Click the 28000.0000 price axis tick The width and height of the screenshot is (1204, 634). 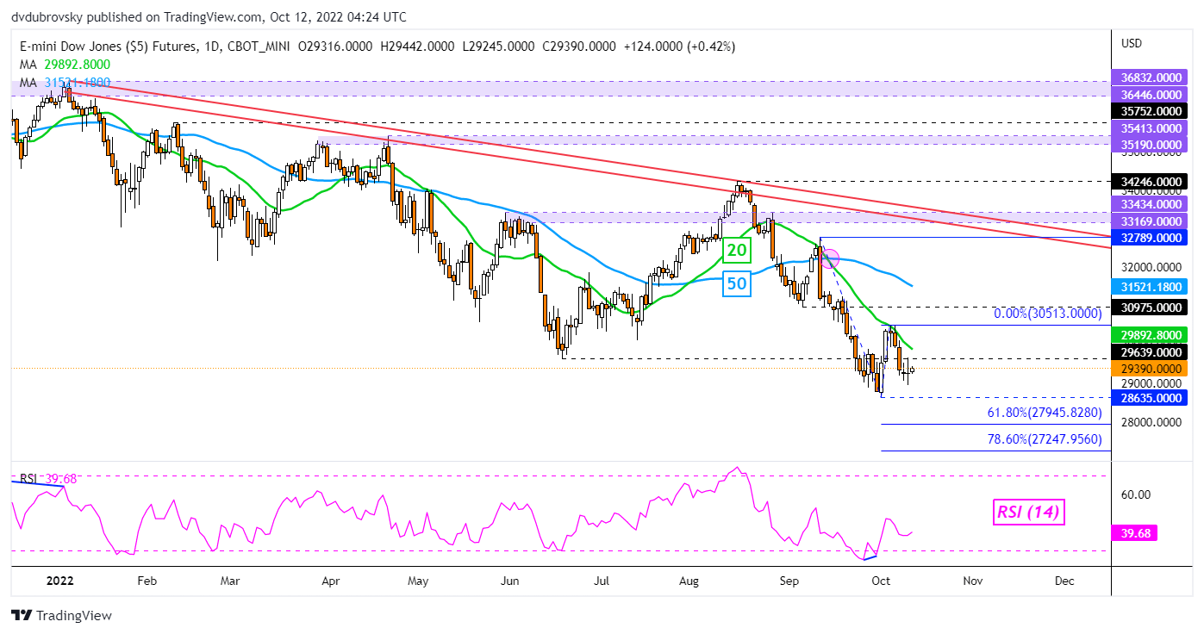point(1151,423)
